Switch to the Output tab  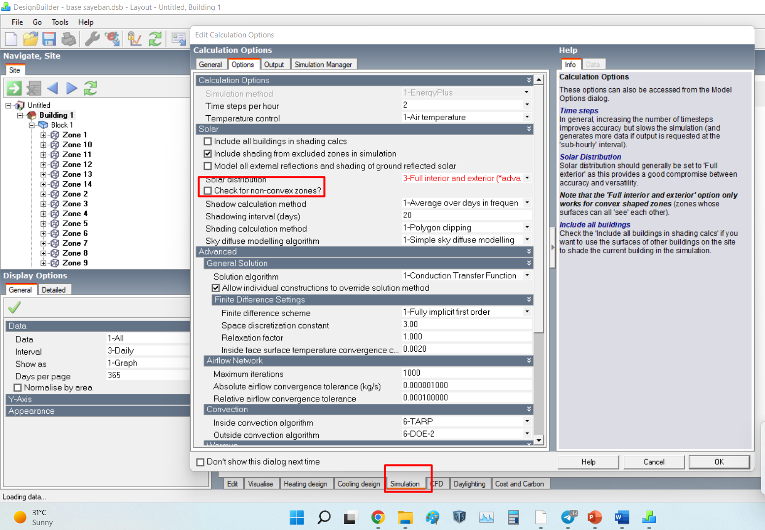(274, 65)
